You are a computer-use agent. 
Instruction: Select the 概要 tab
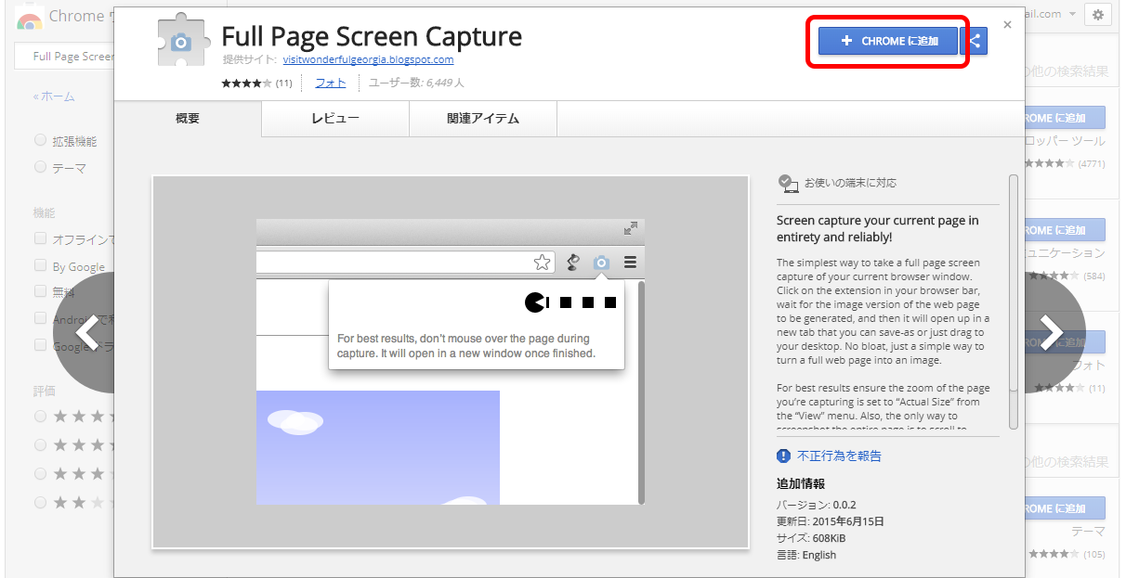[x=188, y=119]
